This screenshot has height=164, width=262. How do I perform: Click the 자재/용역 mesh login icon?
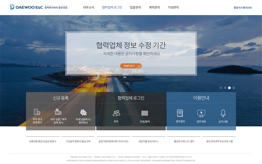pyautogui.click(x=145, y=113)
